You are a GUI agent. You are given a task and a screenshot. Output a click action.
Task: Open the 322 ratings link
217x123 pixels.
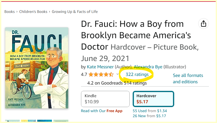[x=137, y=74]
